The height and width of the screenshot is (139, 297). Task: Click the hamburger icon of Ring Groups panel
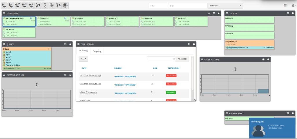click(x=227, y=113)
